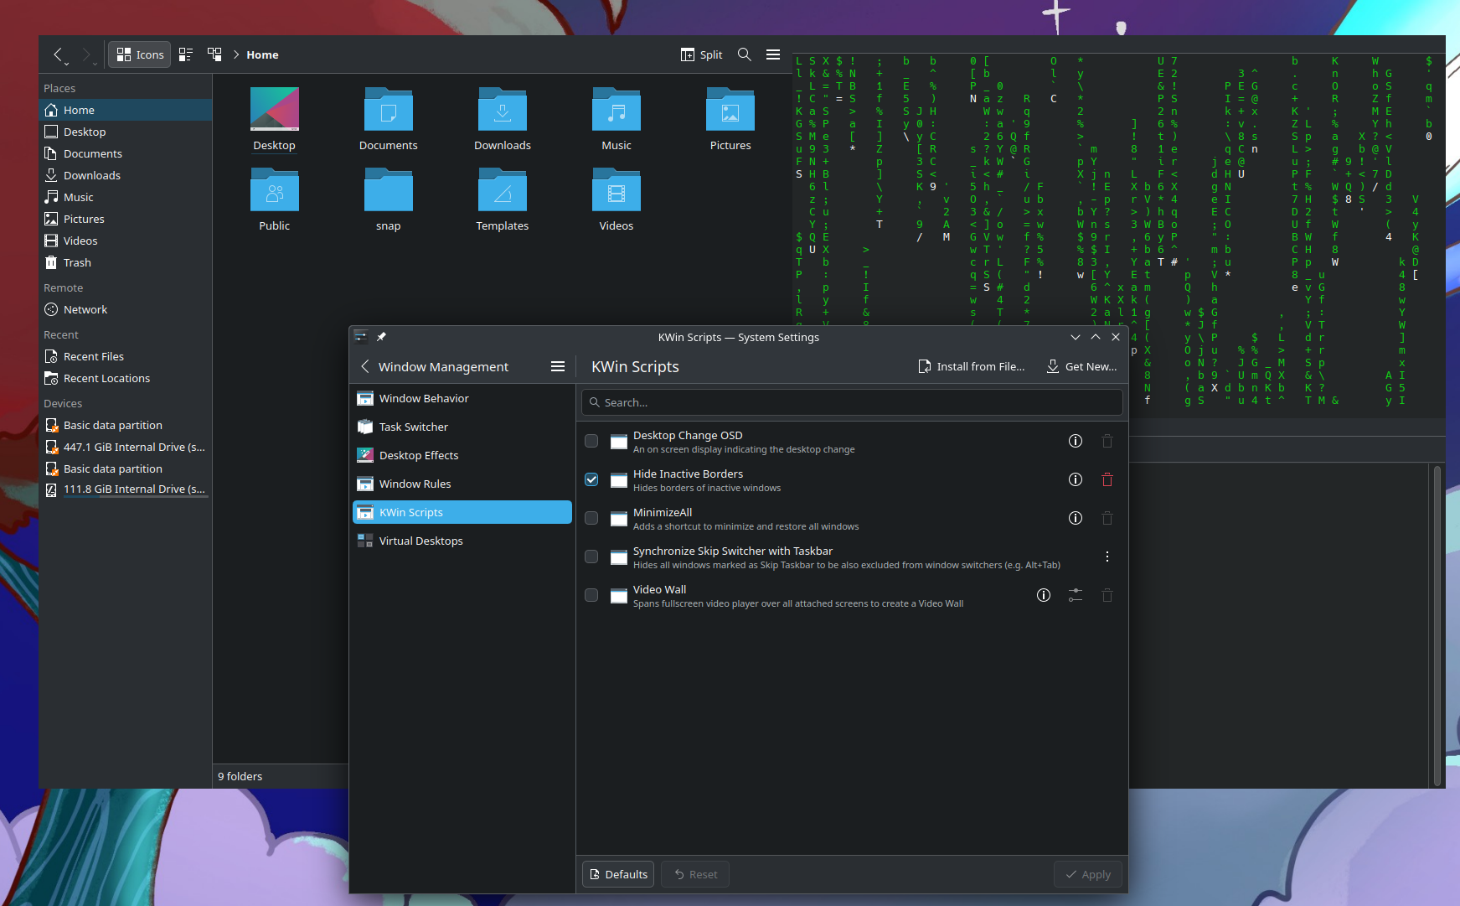
Task: Delete Hide Inactive Borders script
Action: pyautogui.click(x=1107, y=479)
